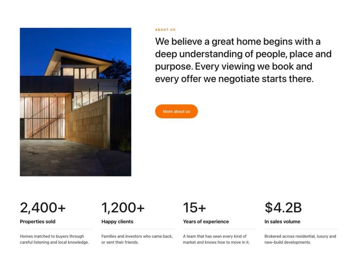The image size is (358, 273).
Task: Click the More about us button
Action: (176, 112)
